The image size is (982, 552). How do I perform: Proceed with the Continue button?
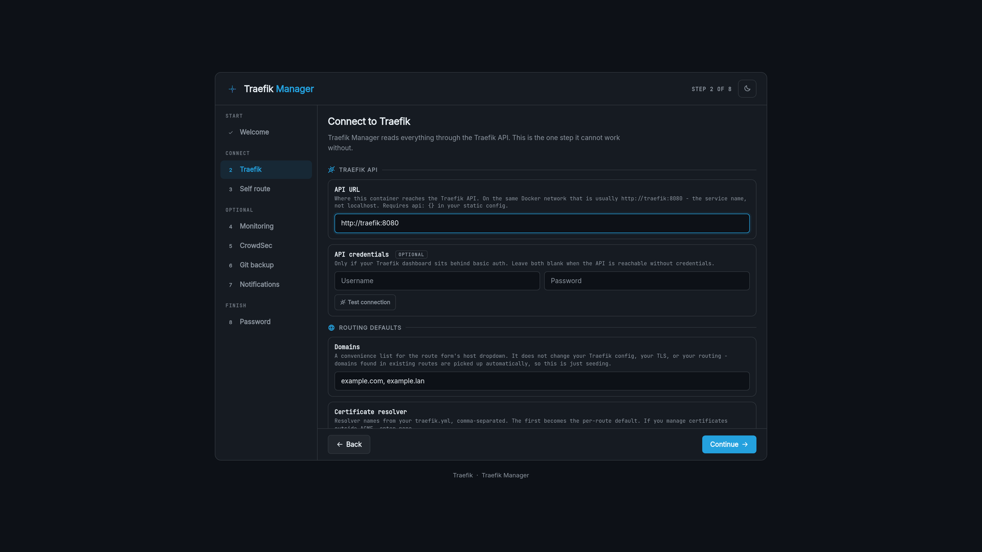click(729, 445)
